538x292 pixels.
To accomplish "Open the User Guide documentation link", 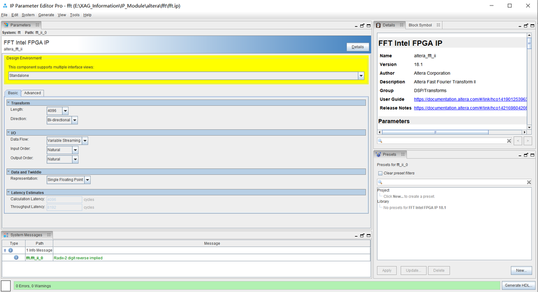I will pos(470,99).
